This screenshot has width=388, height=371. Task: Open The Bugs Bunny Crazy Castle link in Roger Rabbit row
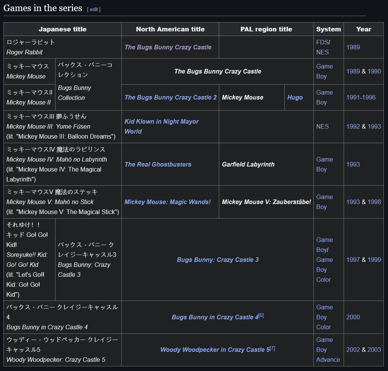(168, 47)
